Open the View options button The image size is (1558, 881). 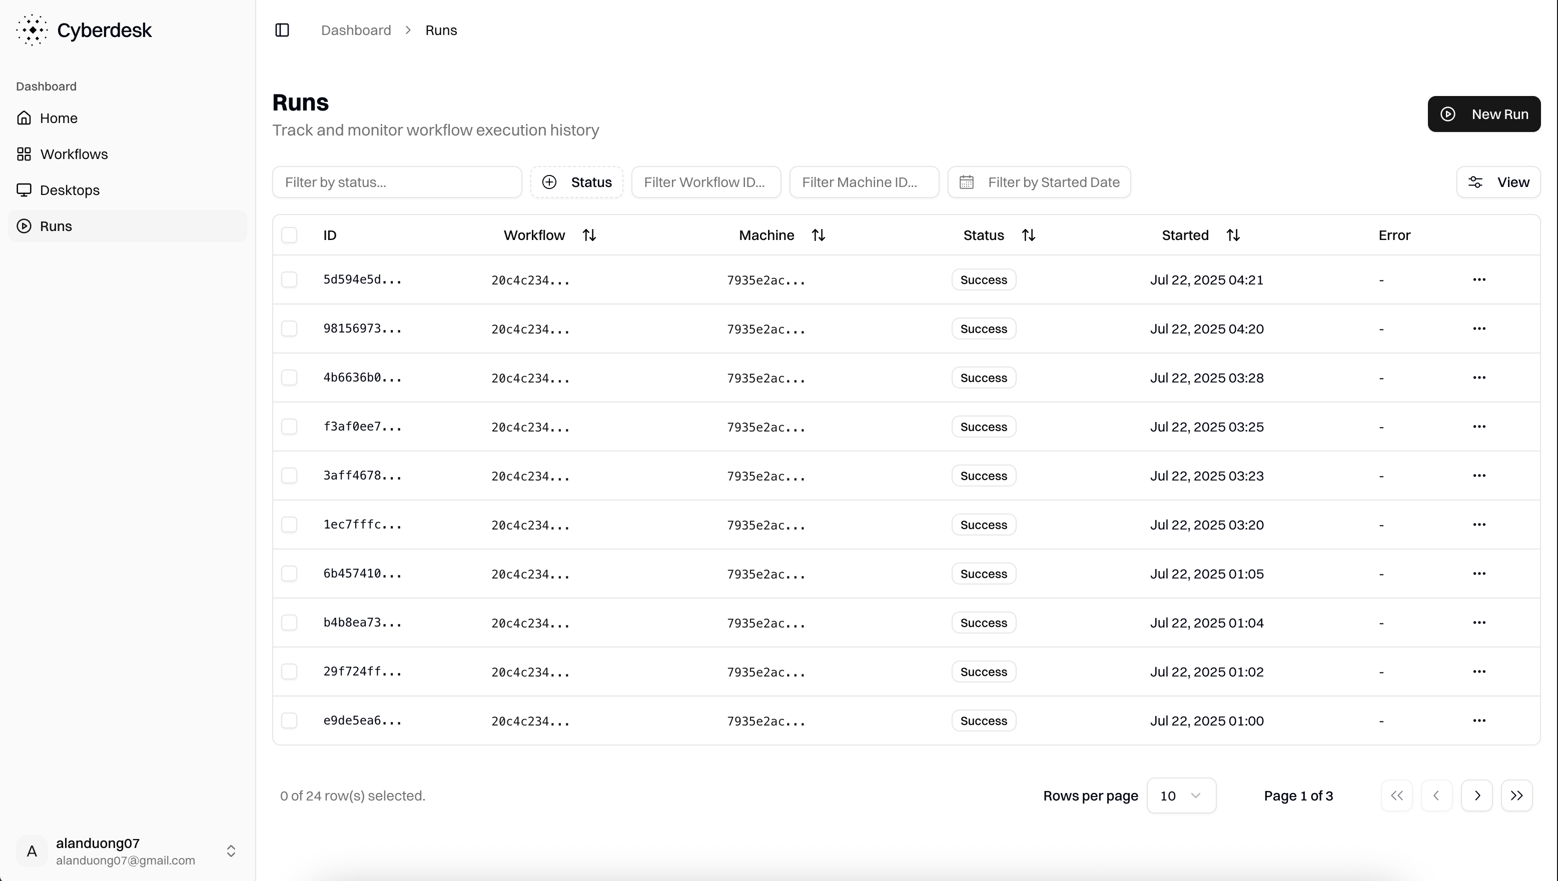[1498, 181]
